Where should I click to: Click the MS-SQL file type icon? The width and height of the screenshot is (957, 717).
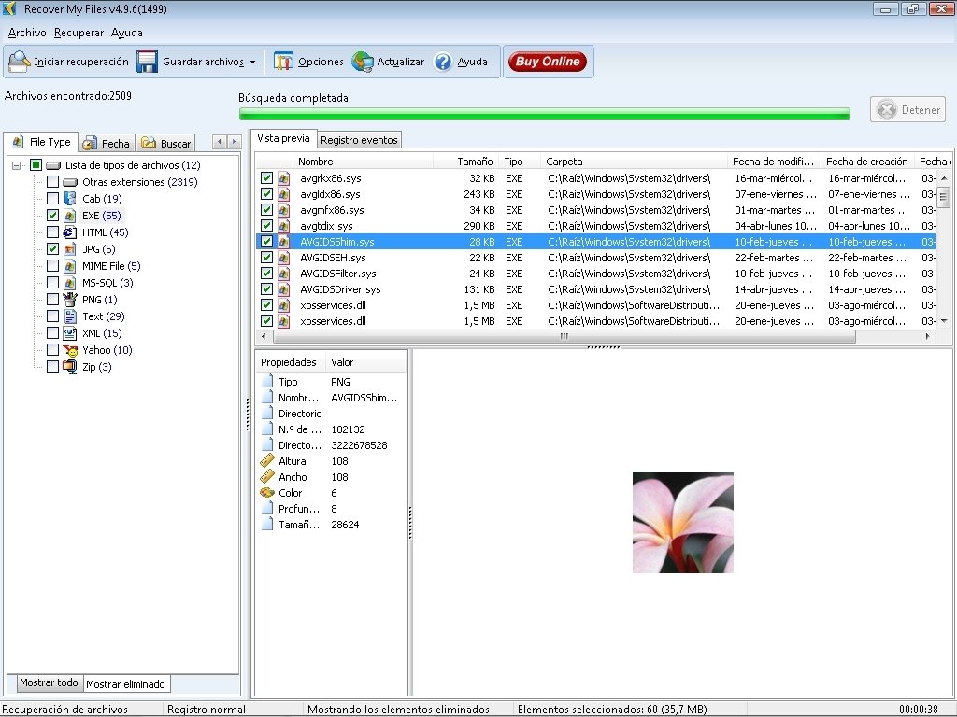point(70,283)
